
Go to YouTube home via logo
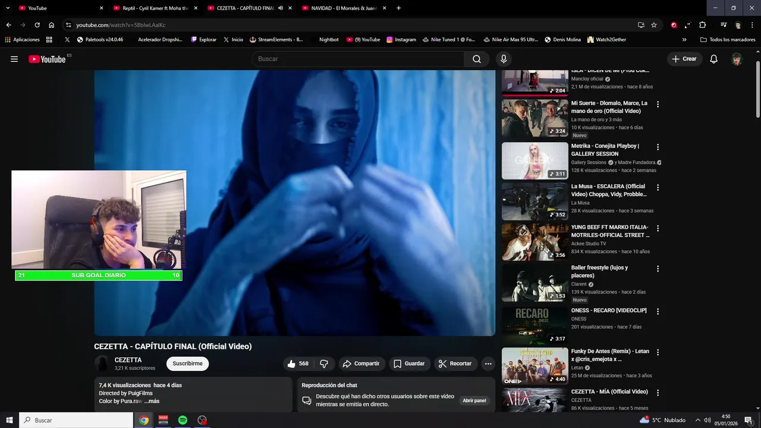[47, 59]
